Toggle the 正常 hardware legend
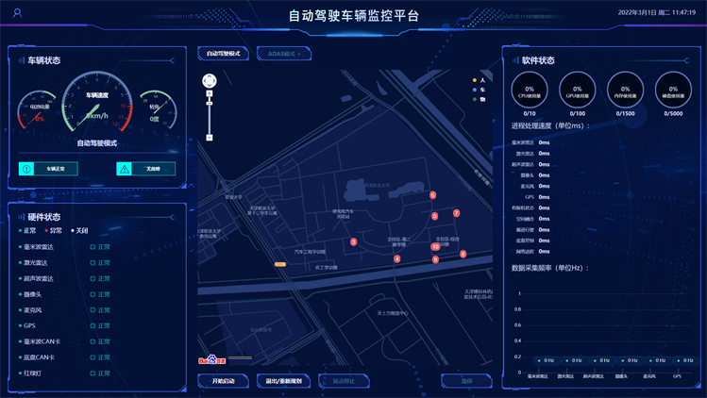The width and height of the screenshot is (707, 398). 27,231
